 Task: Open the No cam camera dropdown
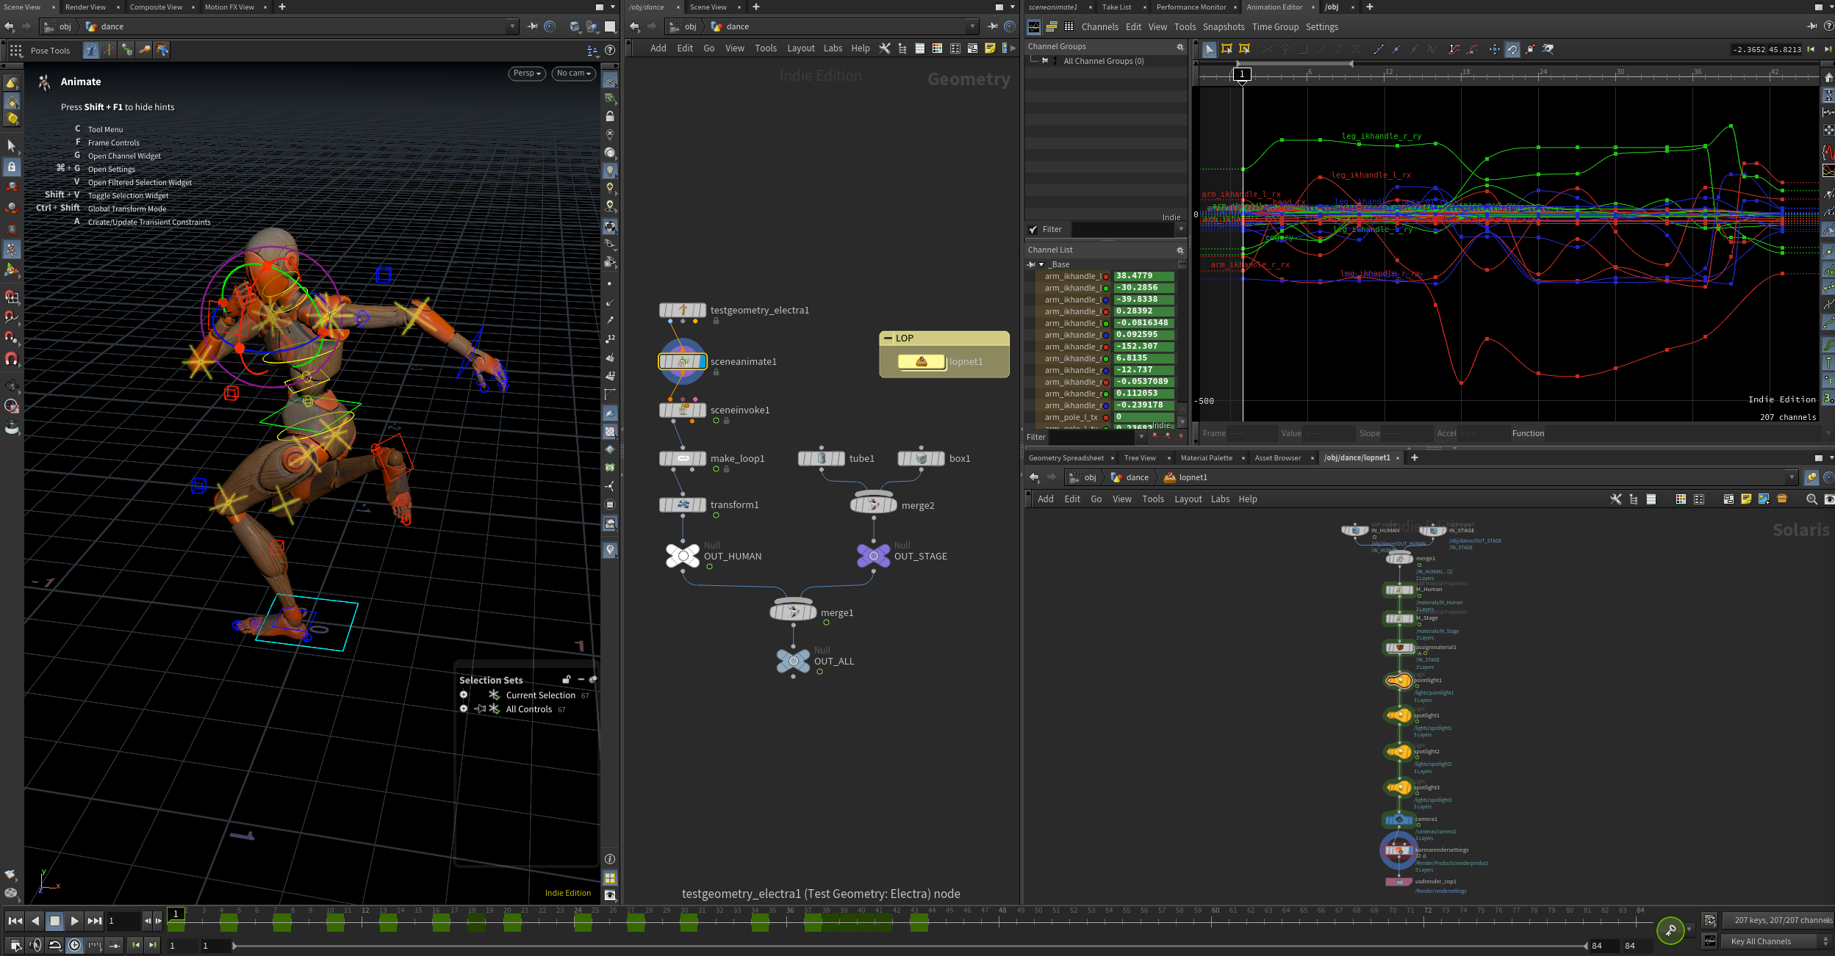tap(573, 73)
